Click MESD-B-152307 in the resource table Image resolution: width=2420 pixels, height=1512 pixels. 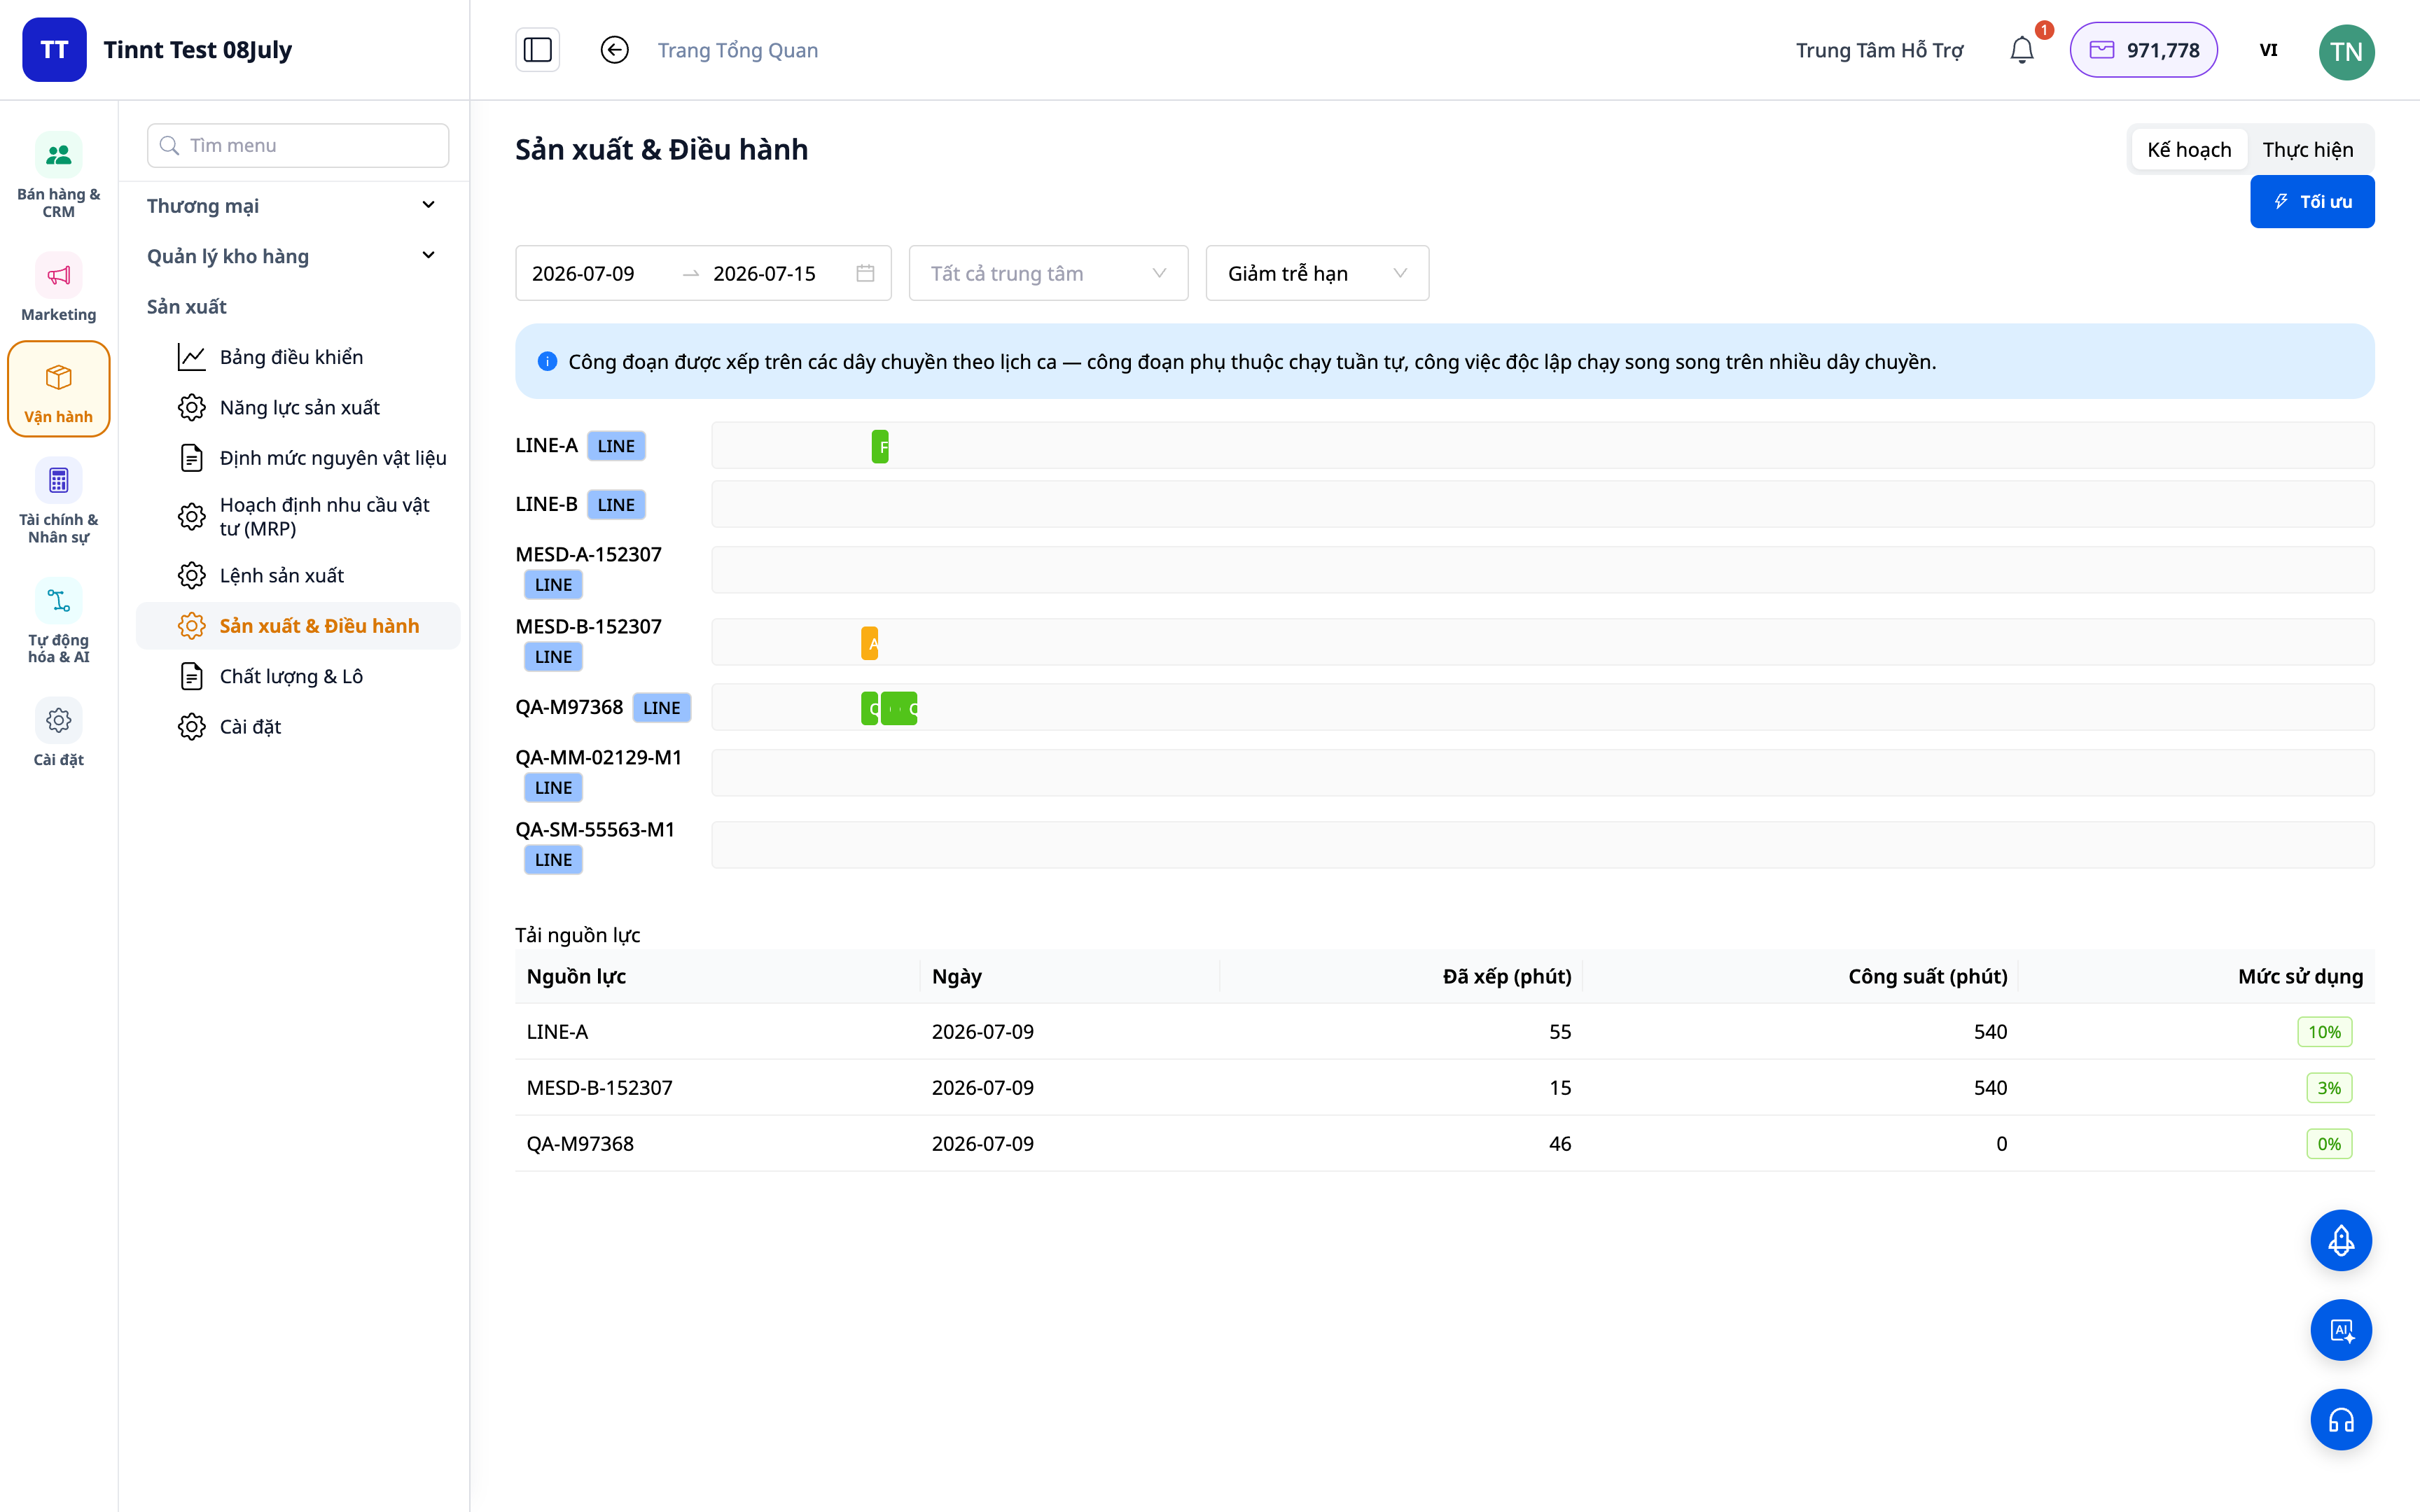tap(599, 1088)
